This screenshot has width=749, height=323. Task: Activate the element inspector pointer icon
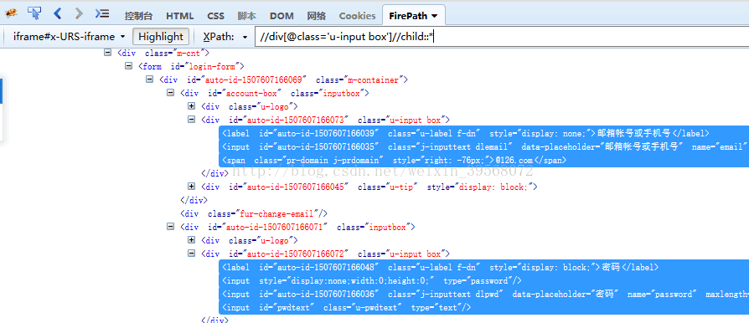(34, 13)
